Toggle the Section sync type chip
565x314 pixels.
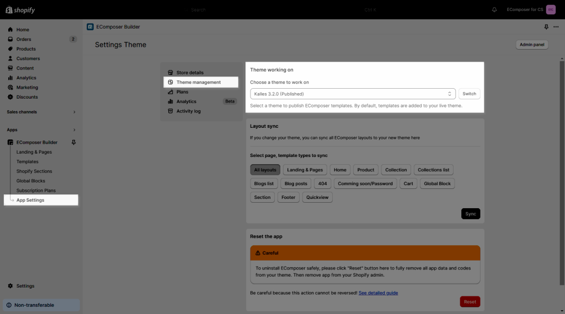(262, 197)
